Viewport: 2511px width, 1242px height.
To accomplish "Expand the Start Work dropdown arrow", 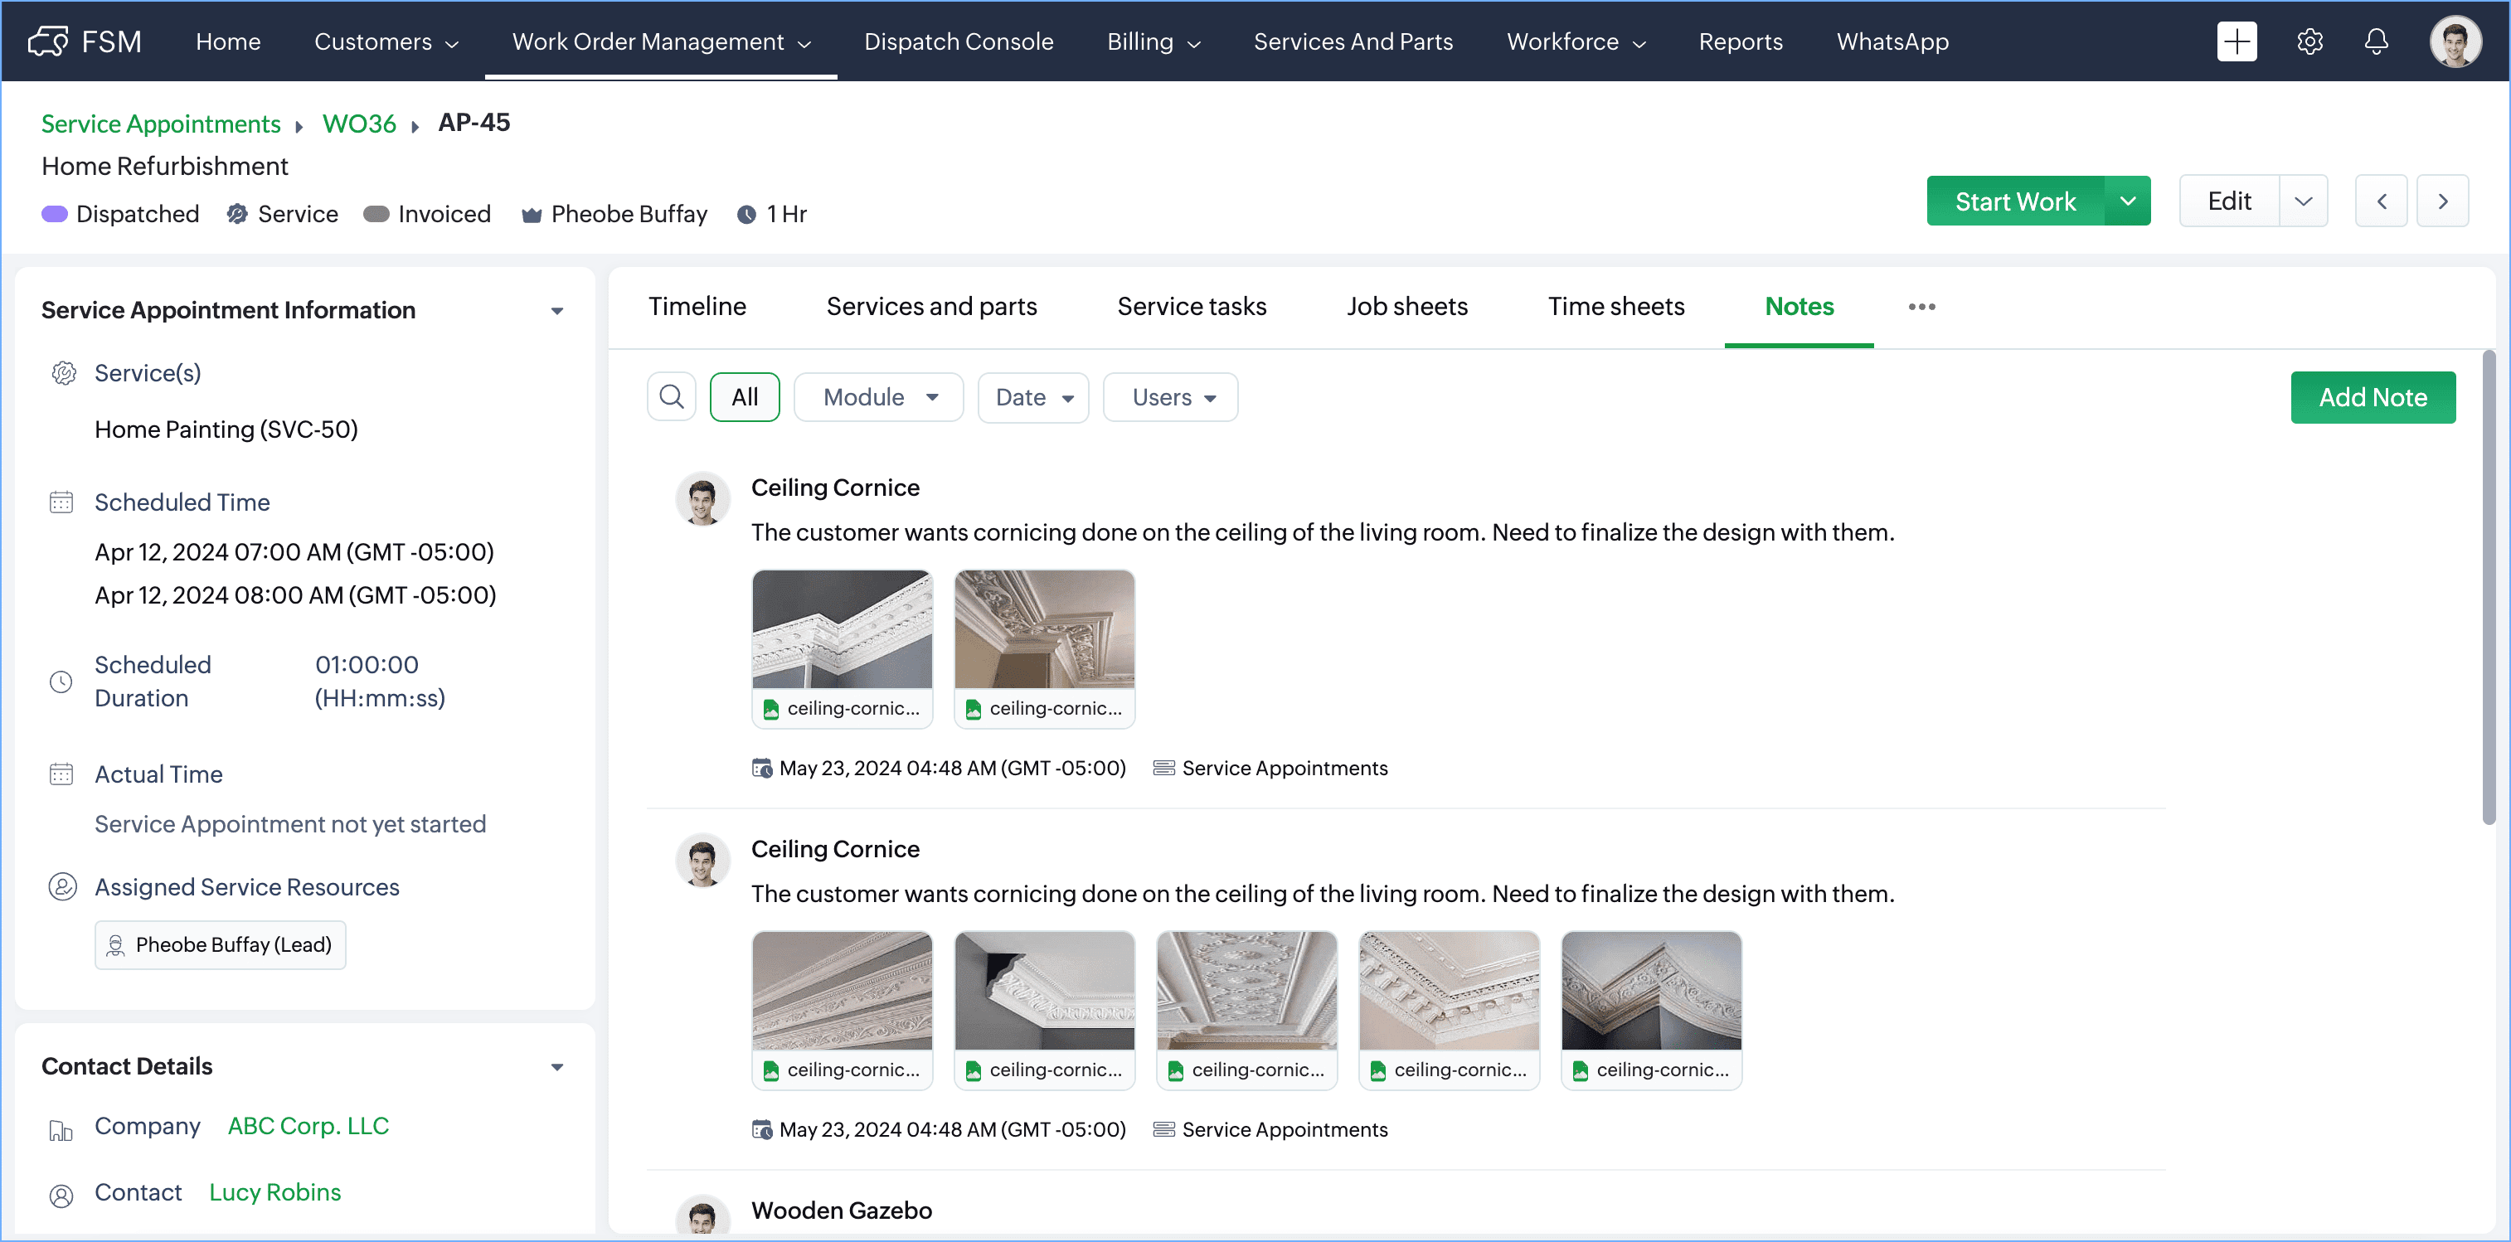I will click(x=2127, y=201).
